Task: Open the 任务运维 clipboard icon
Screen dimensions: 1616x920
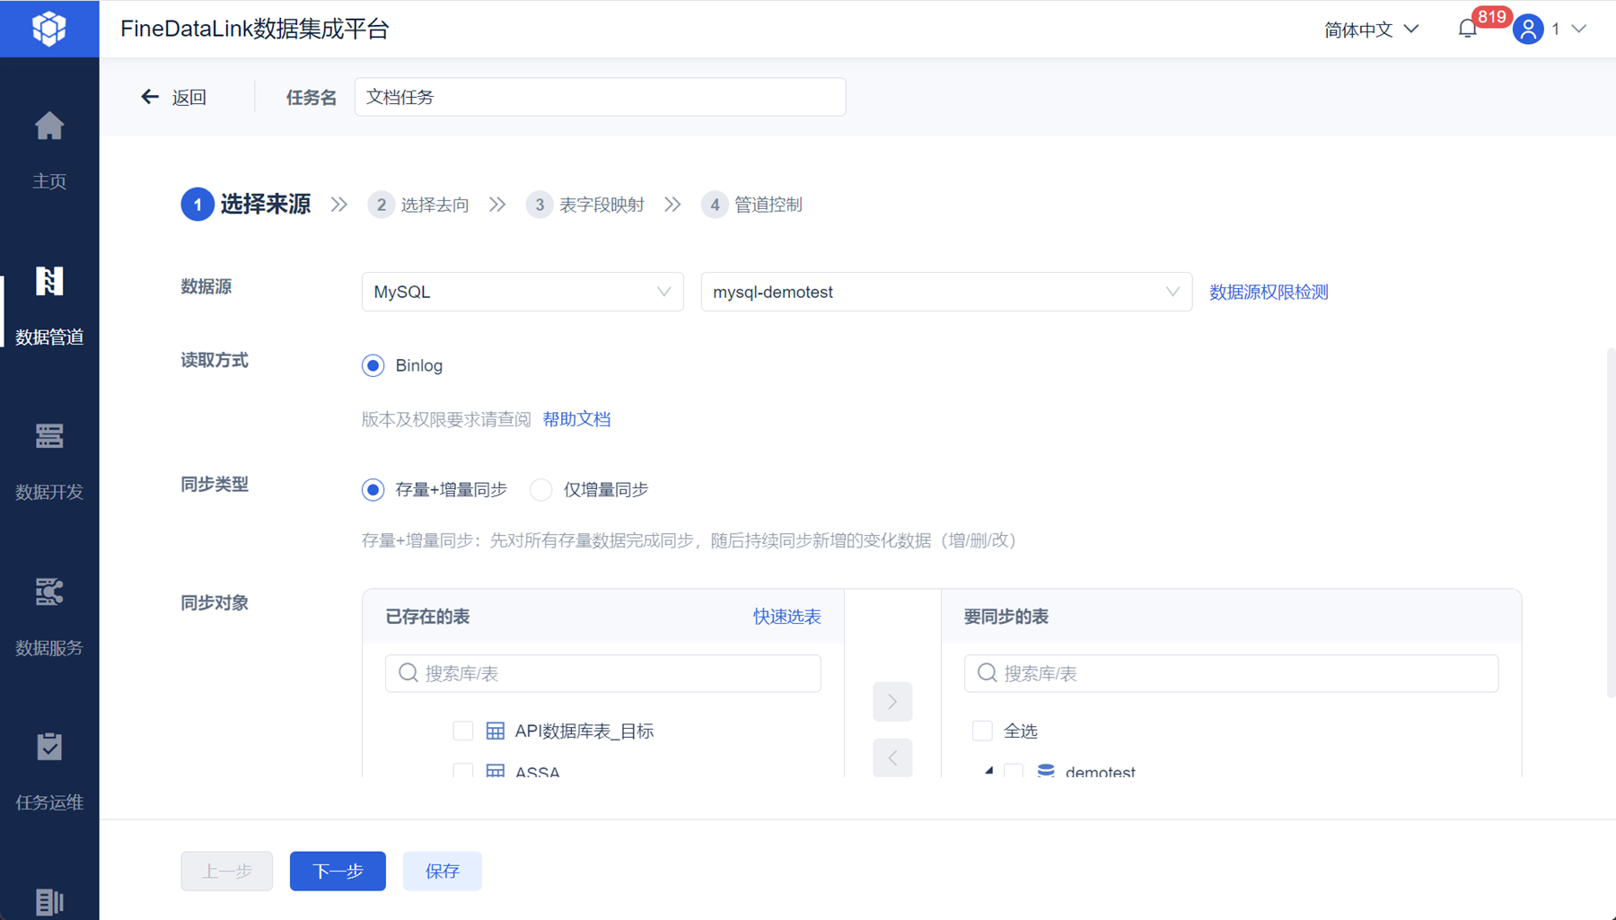Action: point(49,746)
